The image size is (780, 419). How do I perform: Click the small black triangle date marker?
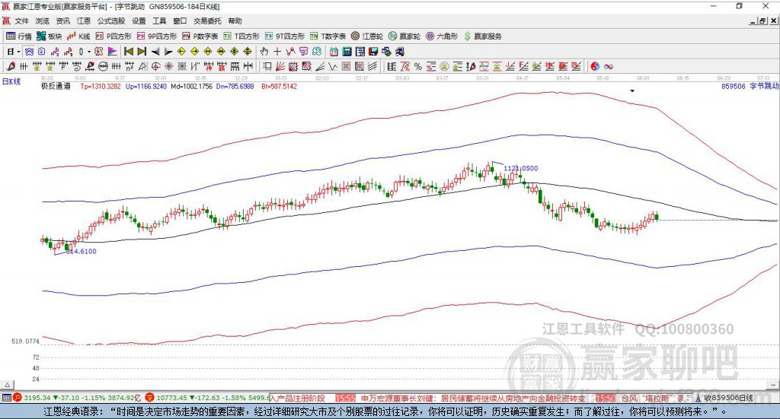point(632,90)
